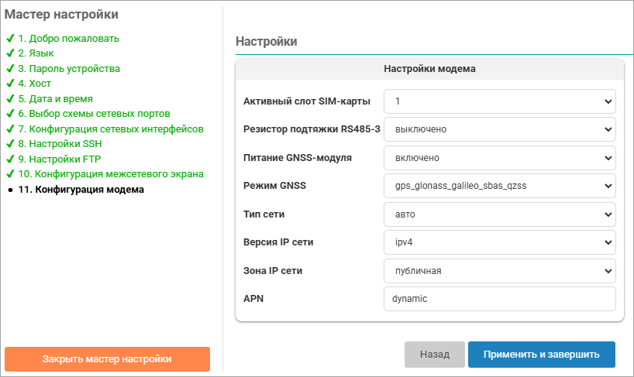Open step 2. Язык
The width and height of the screenshot is (634, 377).
[x=36, y=53]
